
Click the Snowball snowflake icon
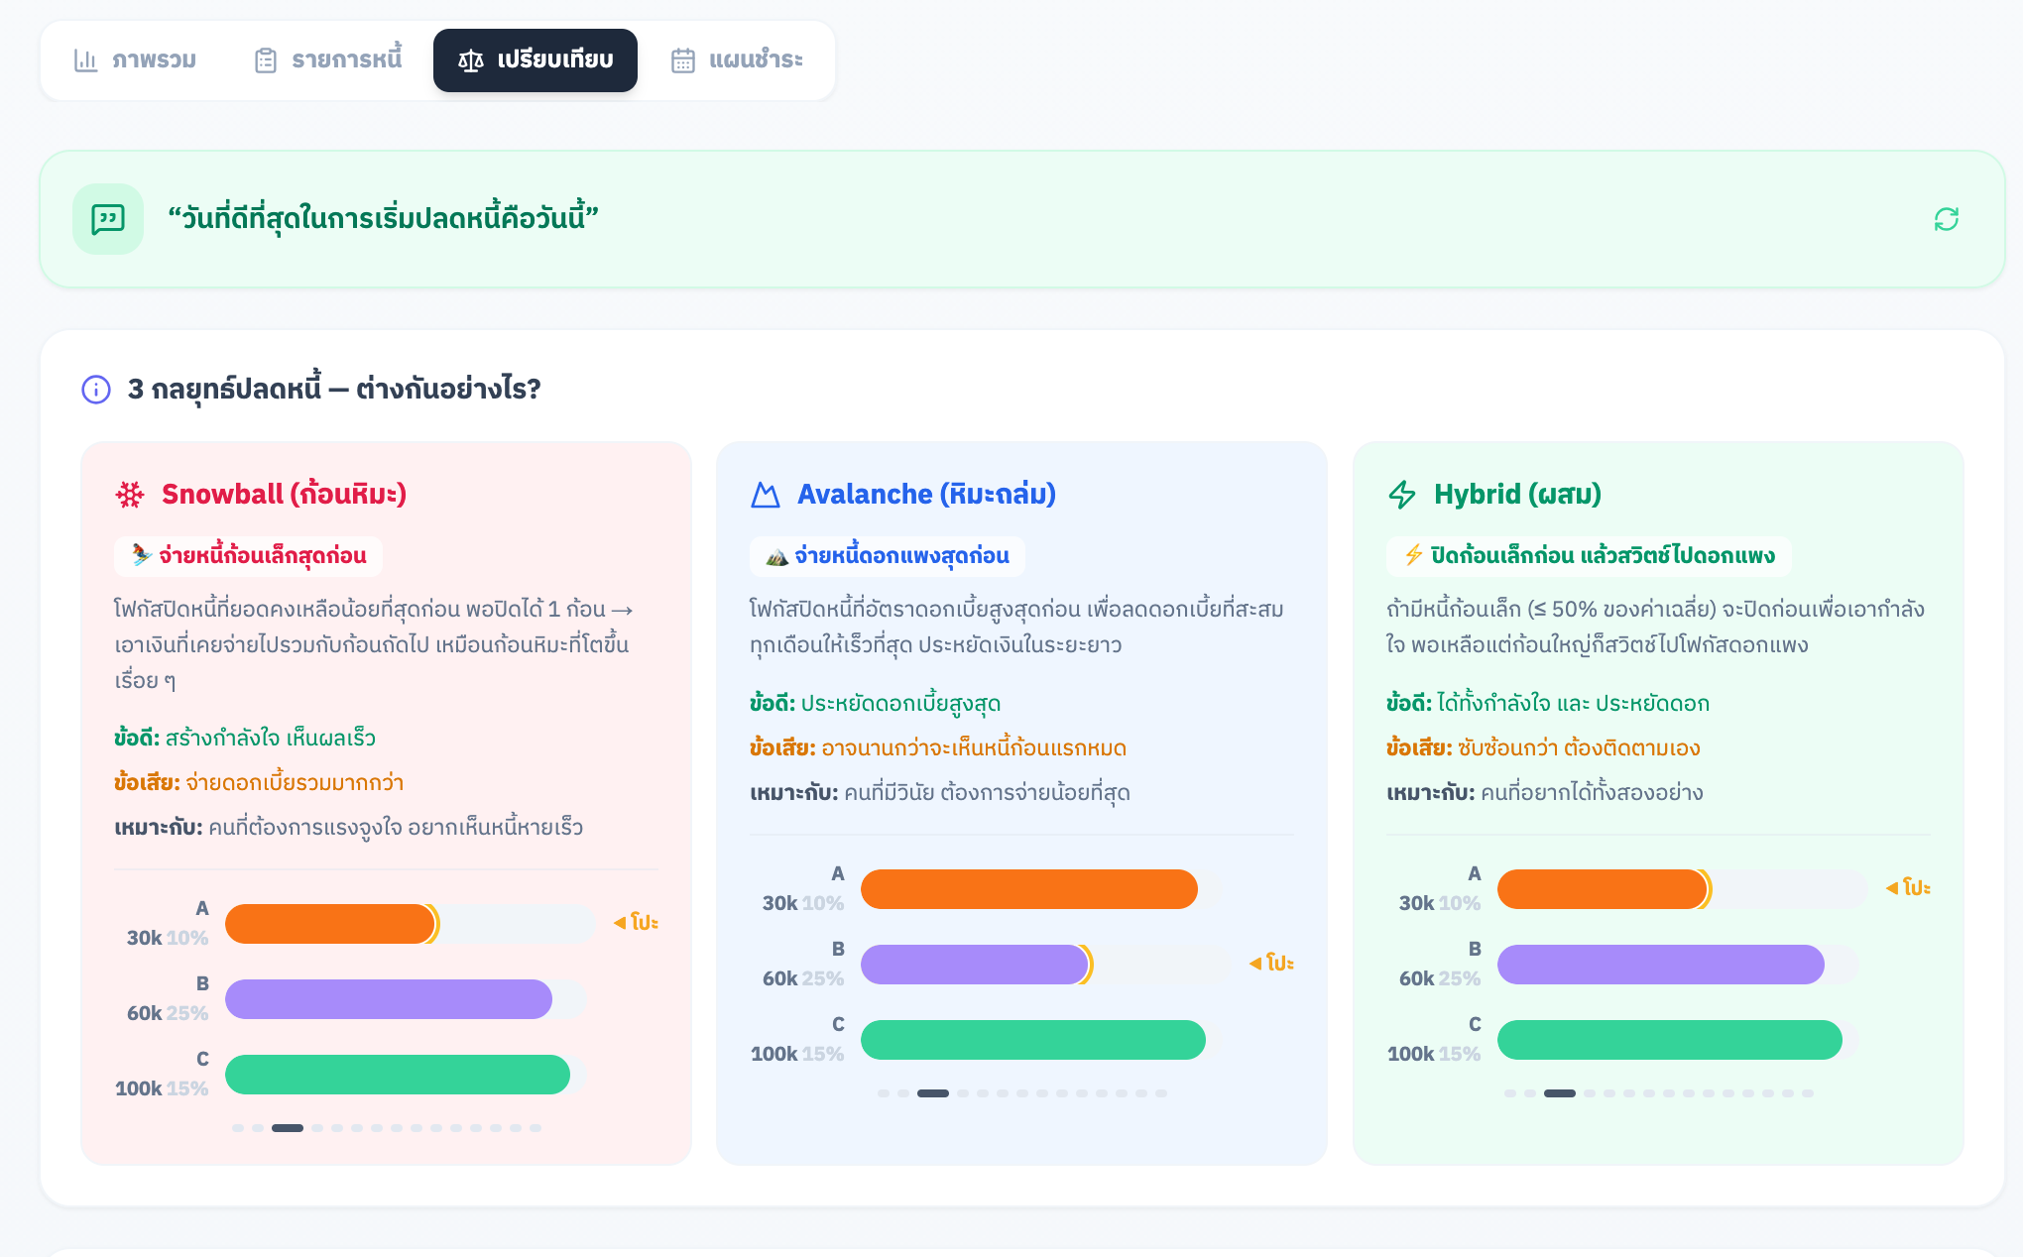click(x=130, y=495)
